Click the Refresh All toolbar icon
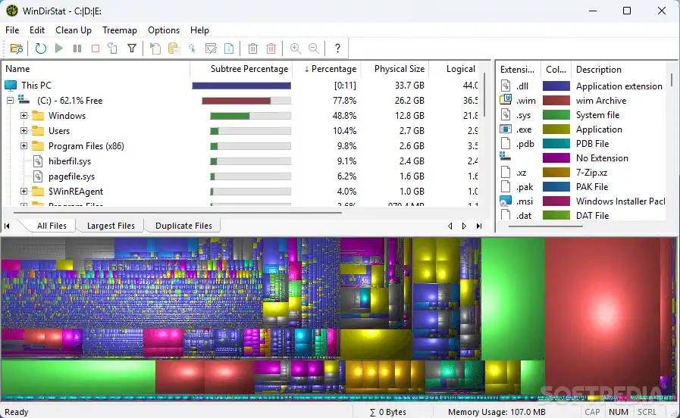Screen dimensions: 680x418 point(40,48)
